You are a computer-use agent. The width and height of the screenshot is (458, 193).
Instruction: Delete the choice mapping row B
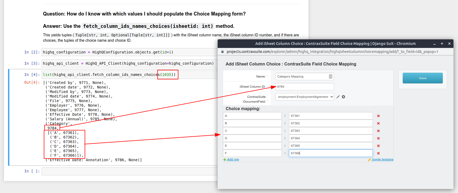click(378, 123)
